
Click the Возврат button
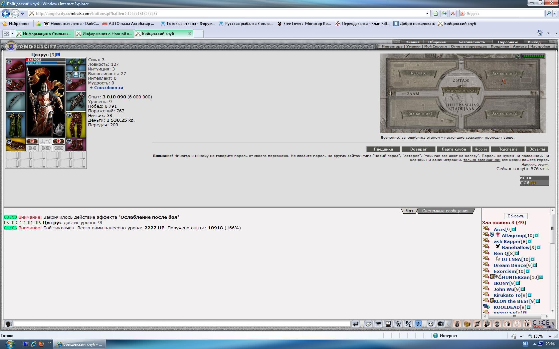[418, 149]
